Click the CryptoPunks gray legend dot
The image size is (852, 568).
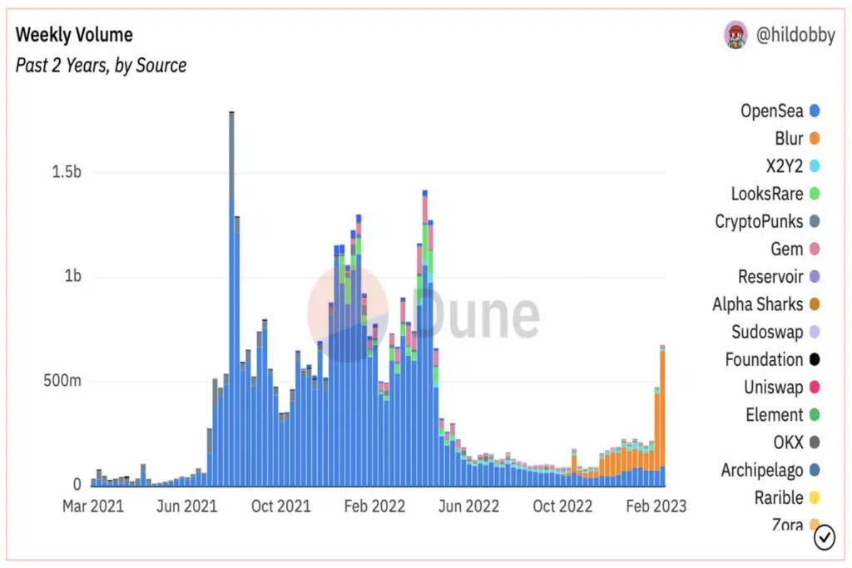tap(814, 221)
